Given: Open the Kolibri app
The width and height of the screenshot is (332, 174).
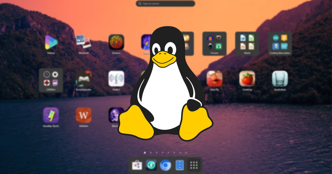Looking at the screenshot, I should point(116,79).
